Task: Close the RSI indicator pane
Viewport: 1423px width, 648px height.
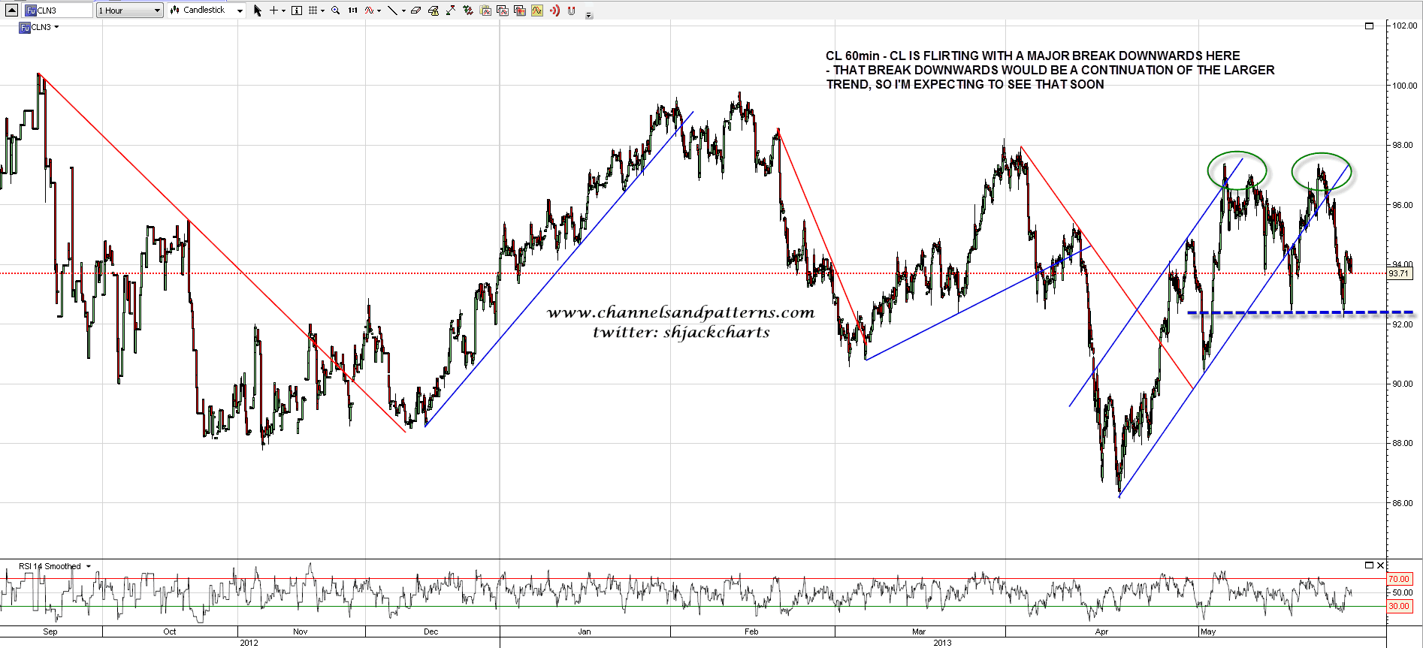Action: tap(1380, 565)
